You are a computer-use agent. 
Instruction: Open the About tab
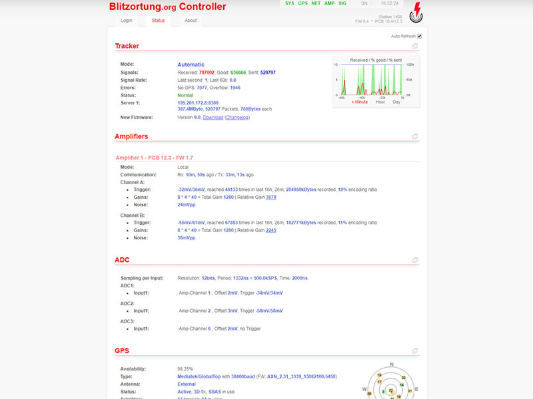(191, 21)
